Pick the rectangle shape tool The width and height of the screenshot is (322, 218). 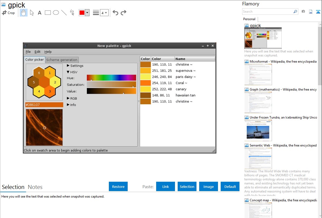[48, 13]
